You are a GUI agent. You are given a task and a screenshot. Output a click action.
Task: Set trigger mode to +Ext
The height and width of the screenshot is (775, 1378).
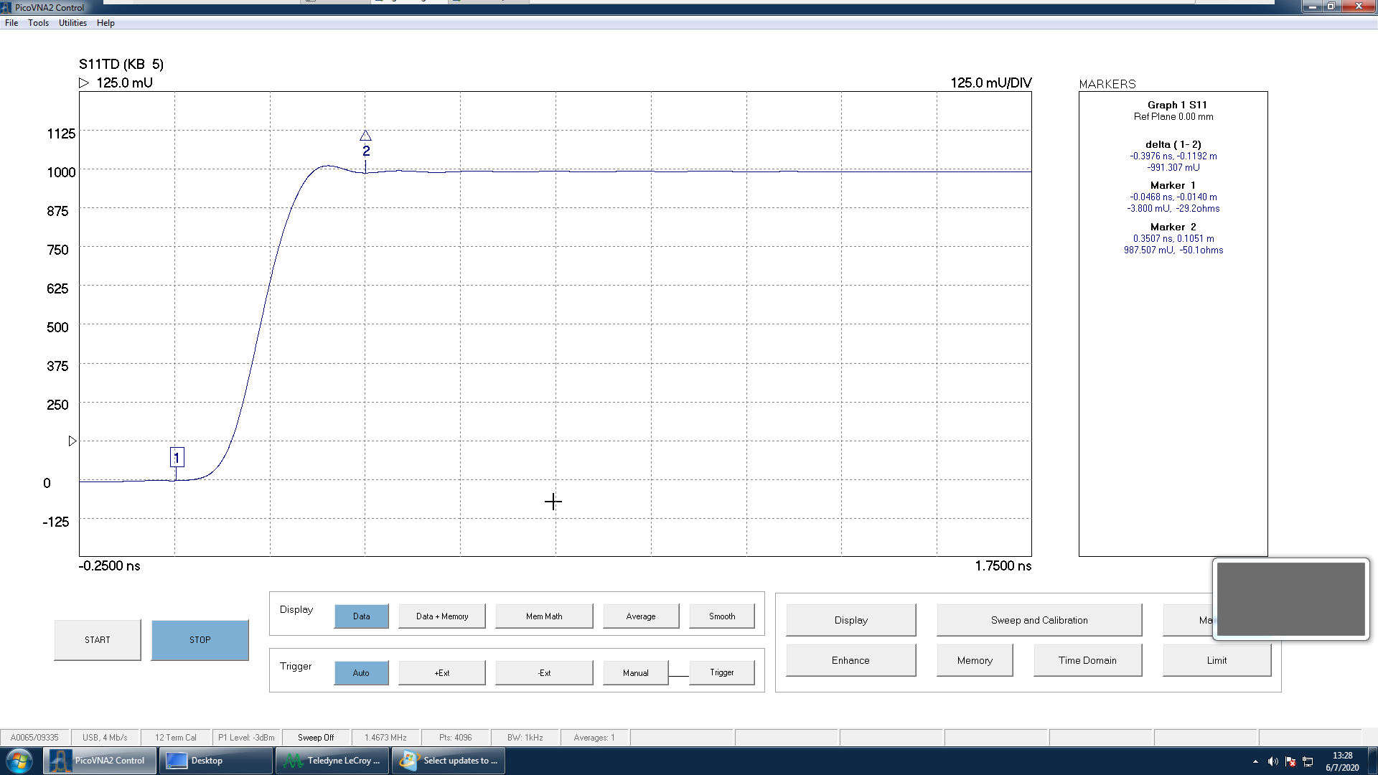[442, 672]
